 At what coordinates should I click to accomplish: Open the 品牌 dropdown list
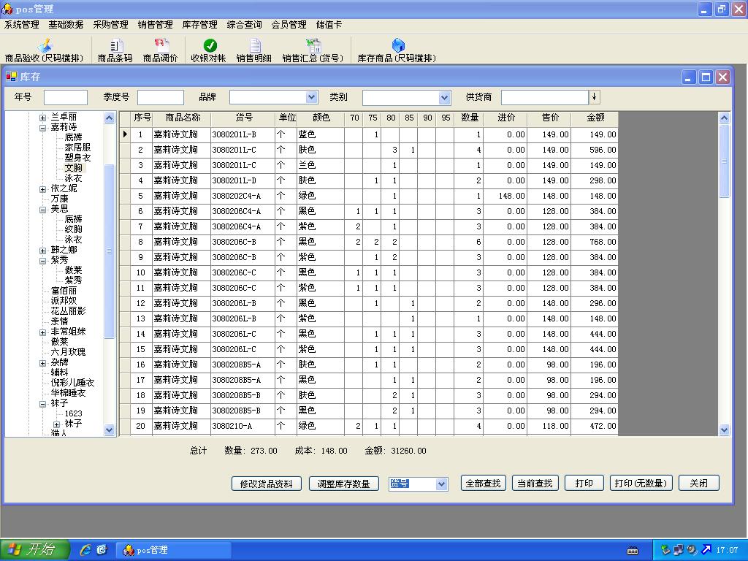pyautogui.click(x=312, y=97)
